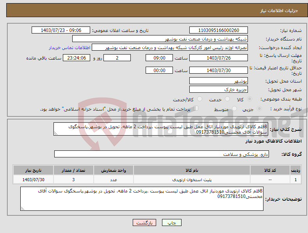
Task: Click the واحد شمارش column header
Action: pyautogui.click(x=114, y=170)
